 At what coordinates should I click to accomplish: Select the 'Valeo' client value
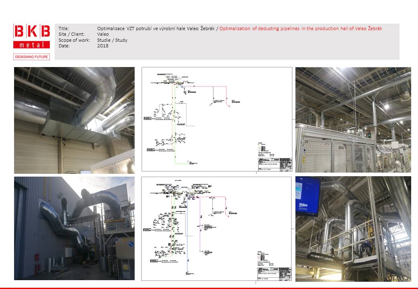[103, 35]
